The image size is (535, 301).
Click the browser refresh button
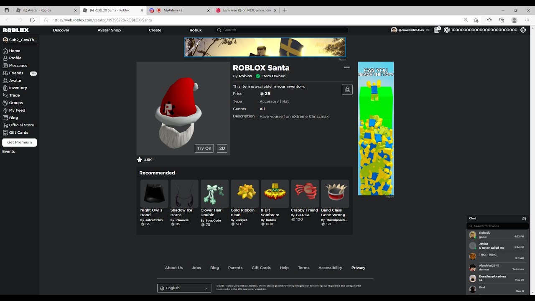pyautogui.click(x=32, y=20)
